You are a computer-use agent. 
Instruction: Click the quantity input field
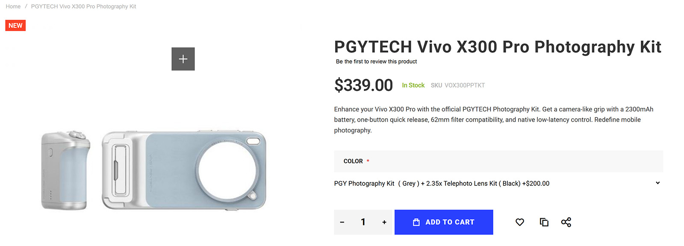[x=363, y=222]
